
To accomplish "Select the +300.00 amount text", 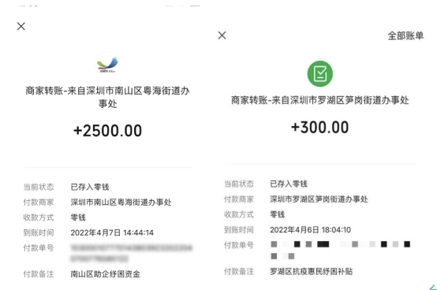I will [319, 127].
